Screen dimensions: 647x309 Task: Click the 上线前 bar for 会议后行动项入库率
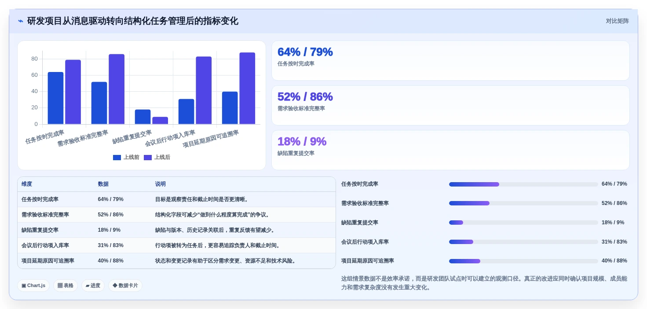pos(186,111)
